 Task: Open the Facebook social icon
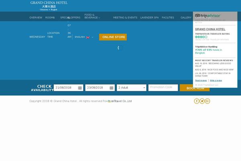pyautogui.click(x=196, y=101)
